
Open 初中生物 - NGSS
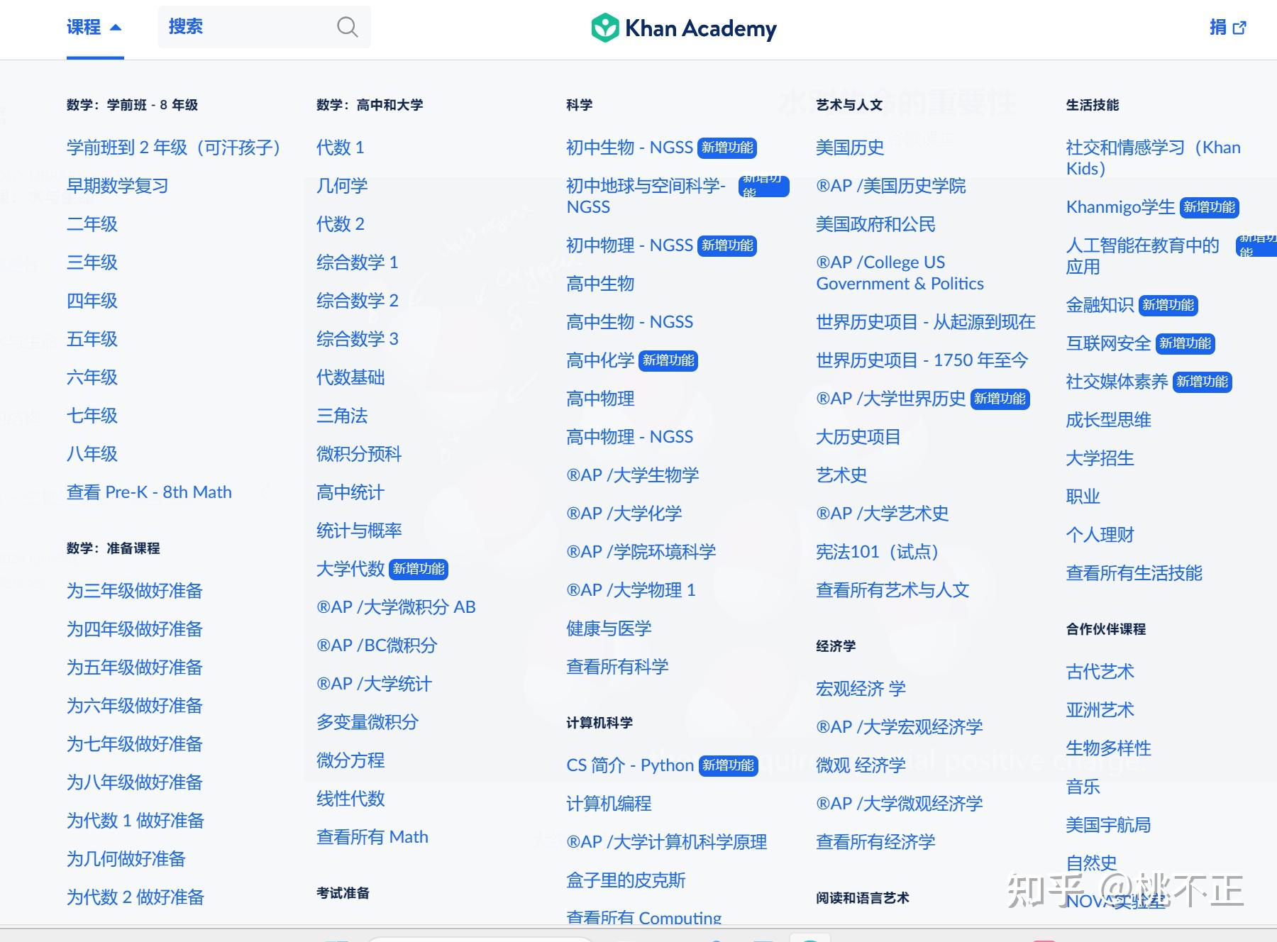pos(629,148)
